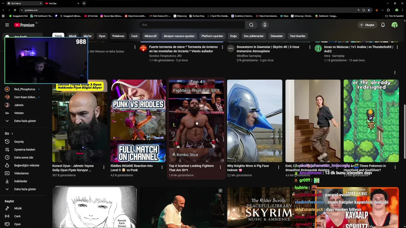Open knight pig face helmet short thumbnail

click(x=255, y=121)
